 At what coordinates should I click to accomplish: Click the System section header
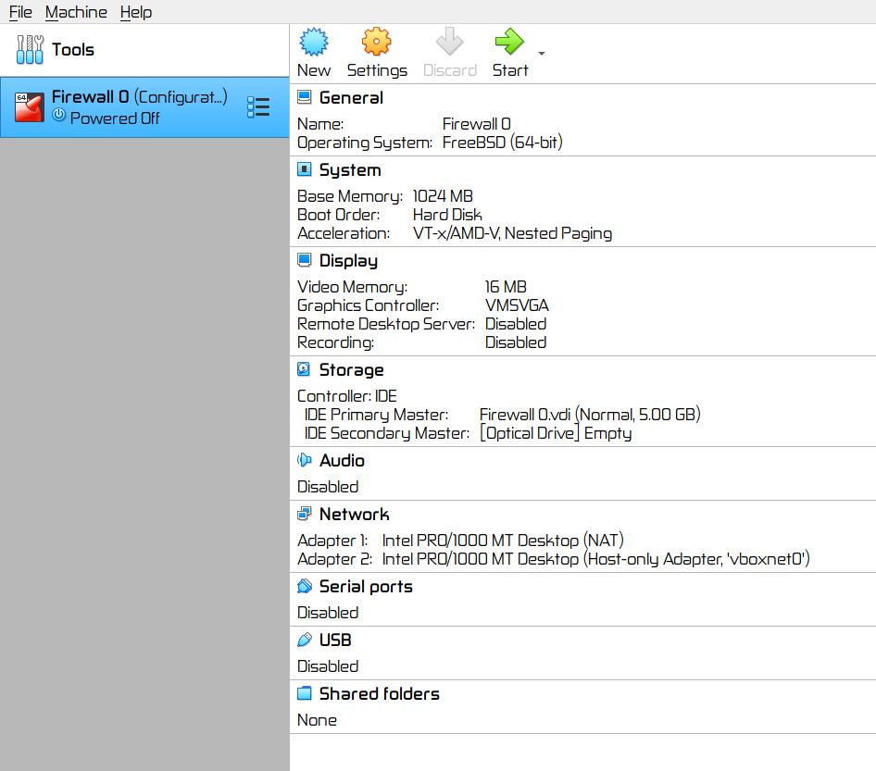point(349,170)
